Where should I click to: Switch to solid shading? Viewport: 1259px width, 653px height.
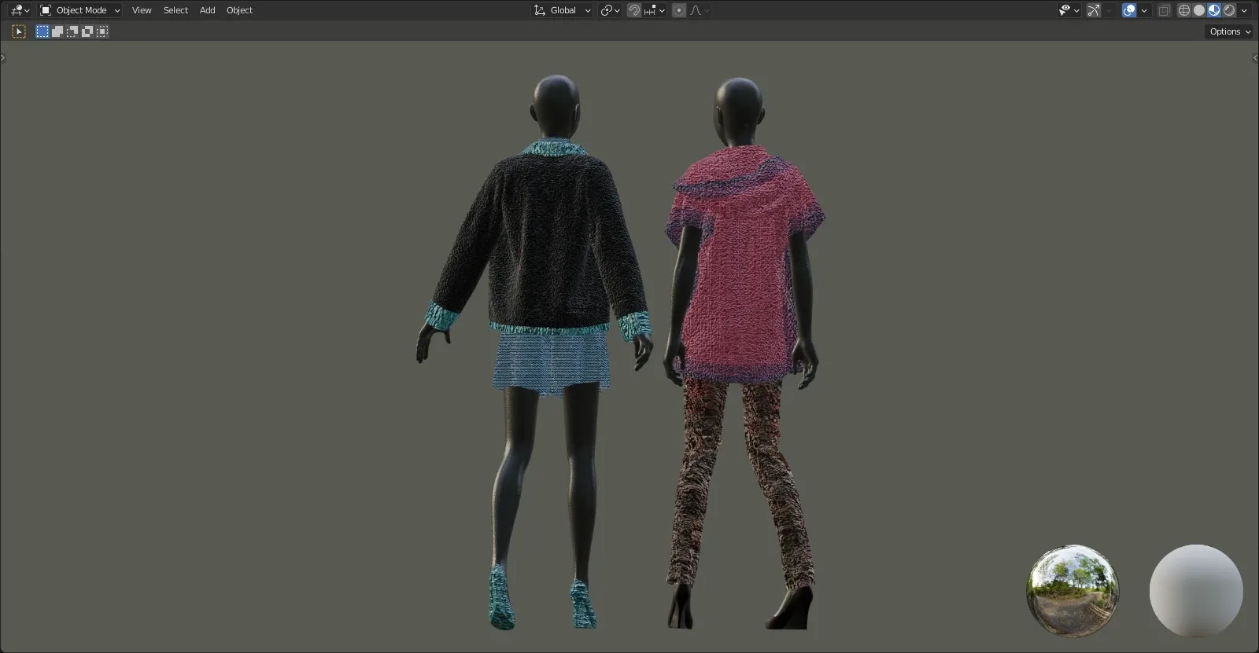point(1199,10)
